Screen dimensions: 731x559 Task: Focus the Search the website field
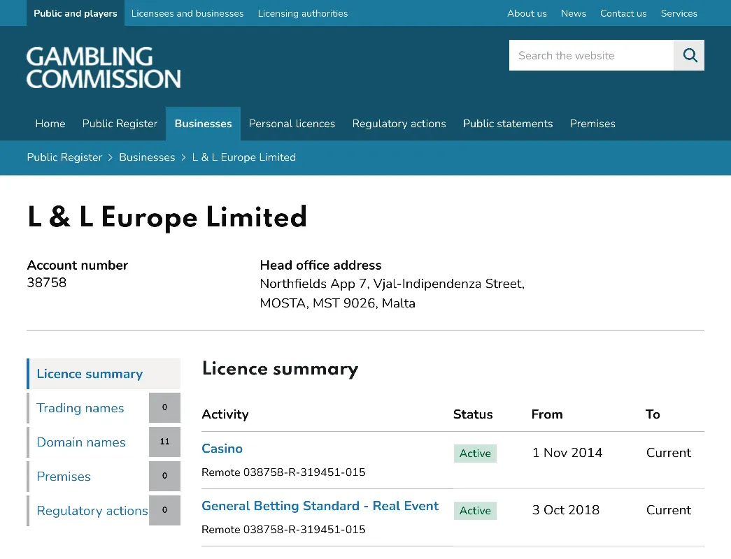pyautogui.click(x=591, y=55)
